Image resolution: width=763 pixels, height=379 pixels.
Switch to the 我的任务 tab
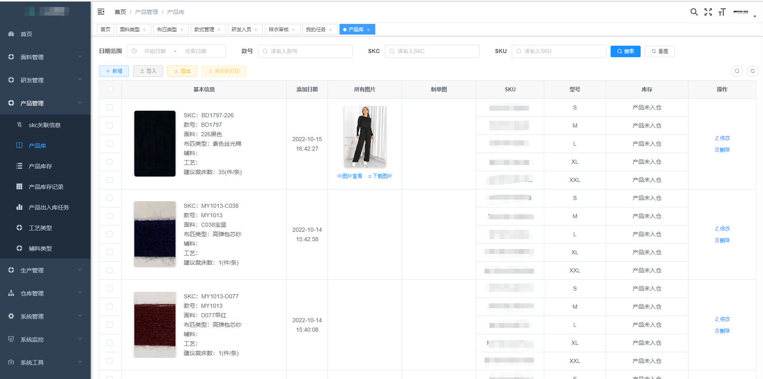click(316, 30)
